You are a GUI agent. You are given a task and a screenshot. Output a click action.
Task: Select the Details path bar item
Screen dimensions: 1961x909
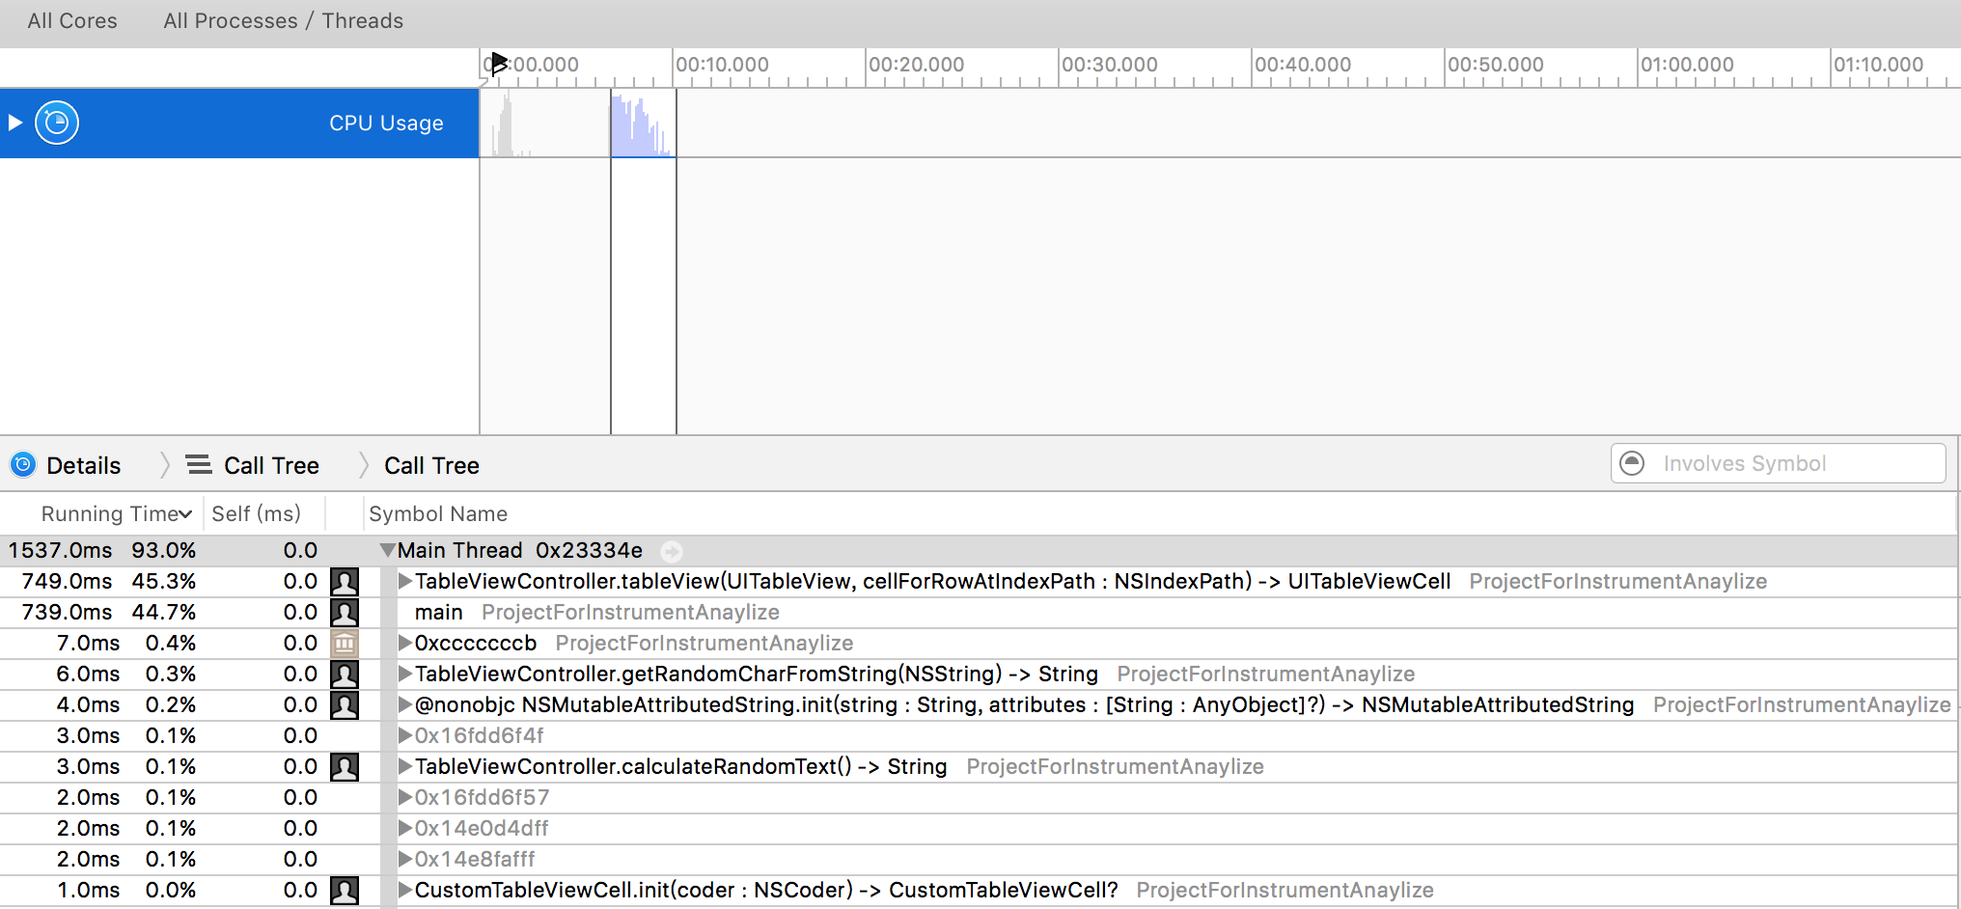click(x=84, y=466)
